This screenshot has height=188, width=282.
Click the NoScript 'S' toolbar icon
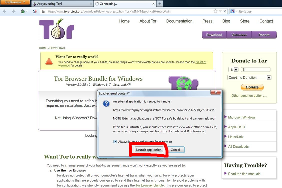(35, 11)
